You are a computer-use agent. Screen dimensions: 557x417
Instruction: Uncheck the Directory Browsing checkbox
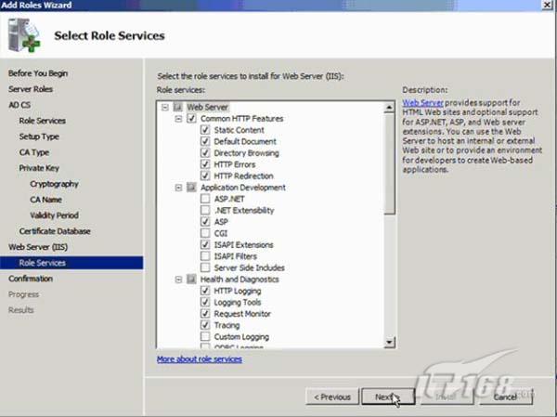tap(205, 153)
